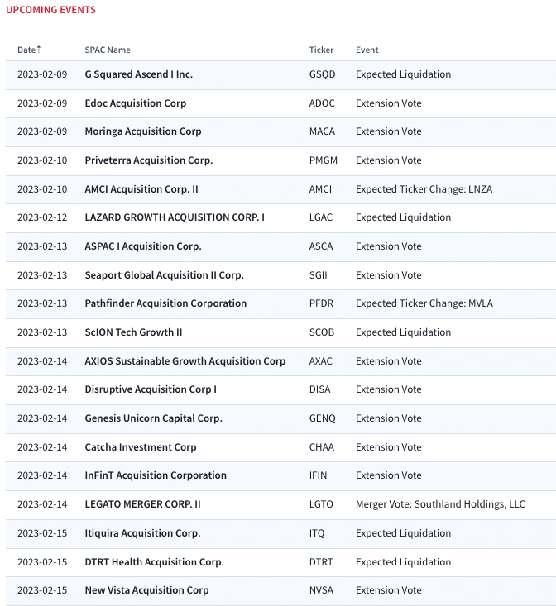Click the SPAC Name column header

pos(108,50)
